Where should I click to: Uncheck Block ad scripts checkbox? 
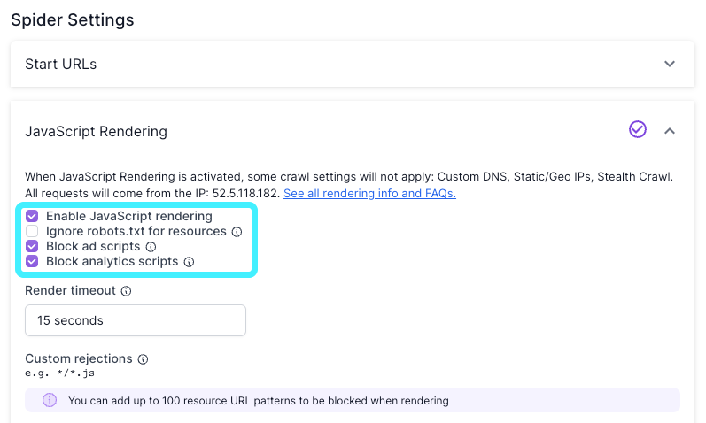coord(32,246)
